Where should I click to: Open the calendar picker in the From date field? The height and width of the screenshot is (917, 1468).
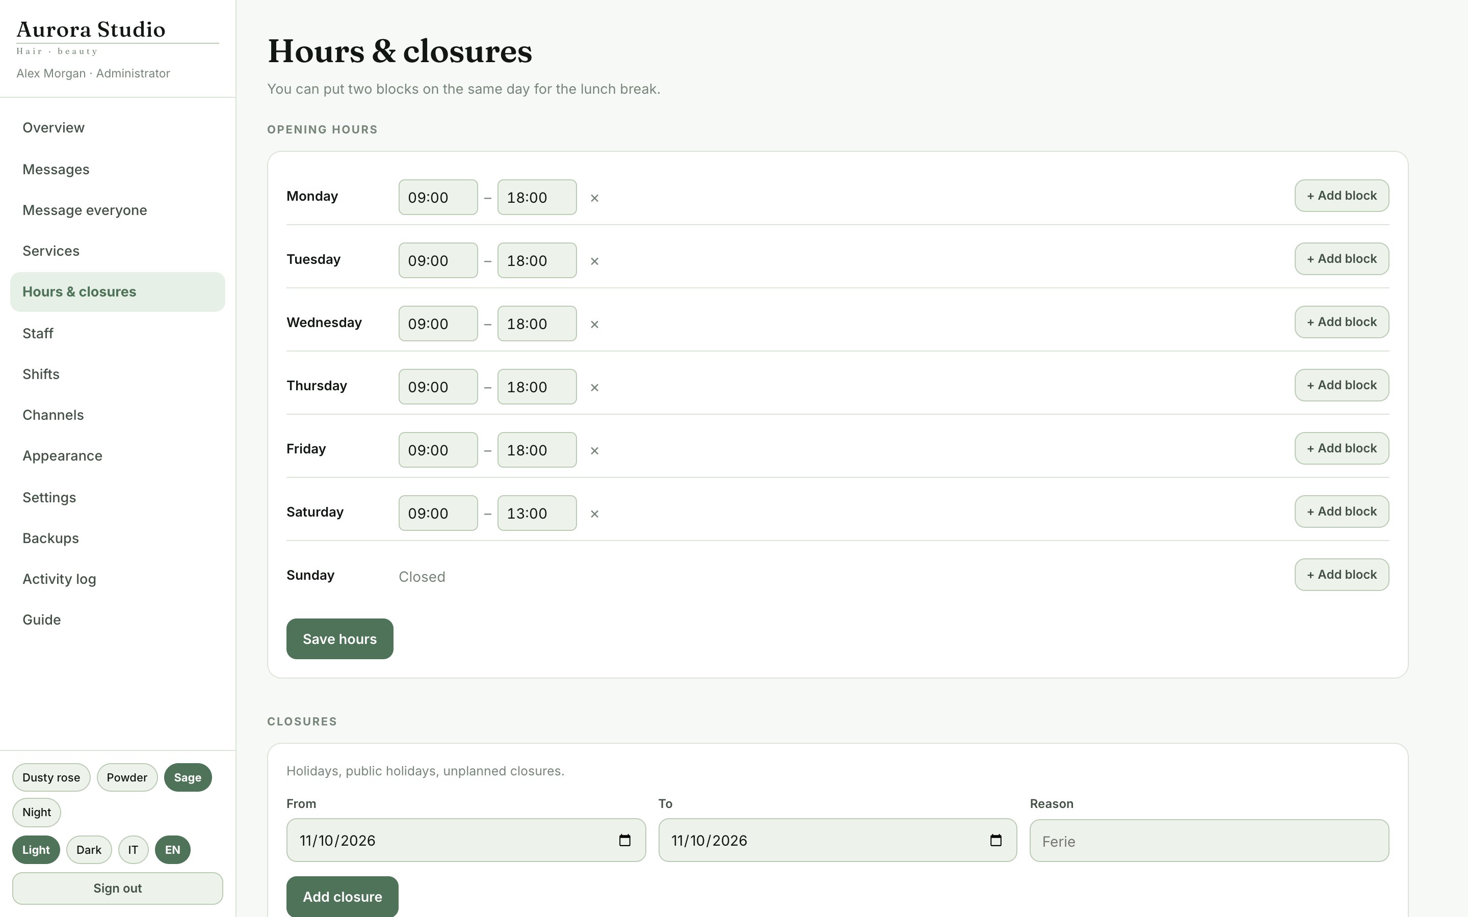tap(624, 840)
